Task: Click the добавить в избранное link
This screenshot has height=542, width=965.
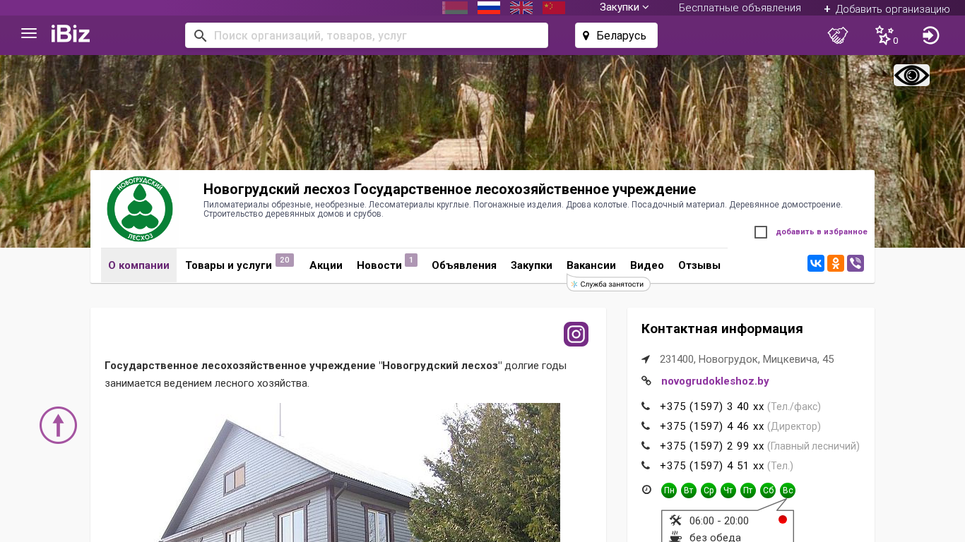Action: pyautogui.click(x=822, y=231)
